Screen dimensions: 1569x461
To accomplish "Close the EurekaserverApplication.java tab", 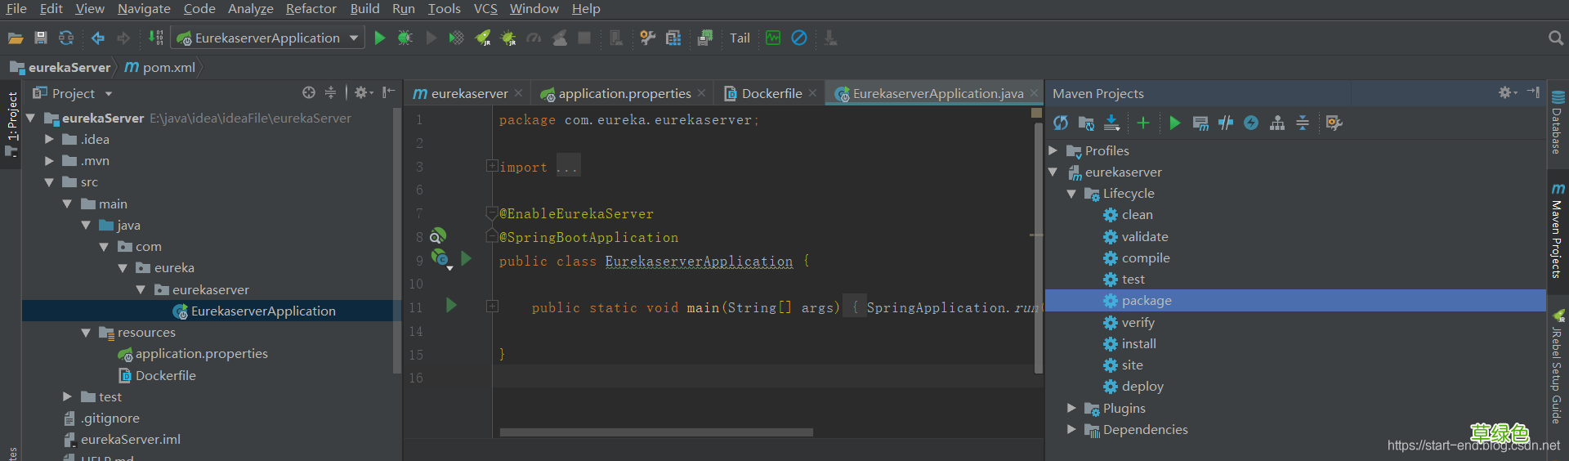I will (1034, 93).
